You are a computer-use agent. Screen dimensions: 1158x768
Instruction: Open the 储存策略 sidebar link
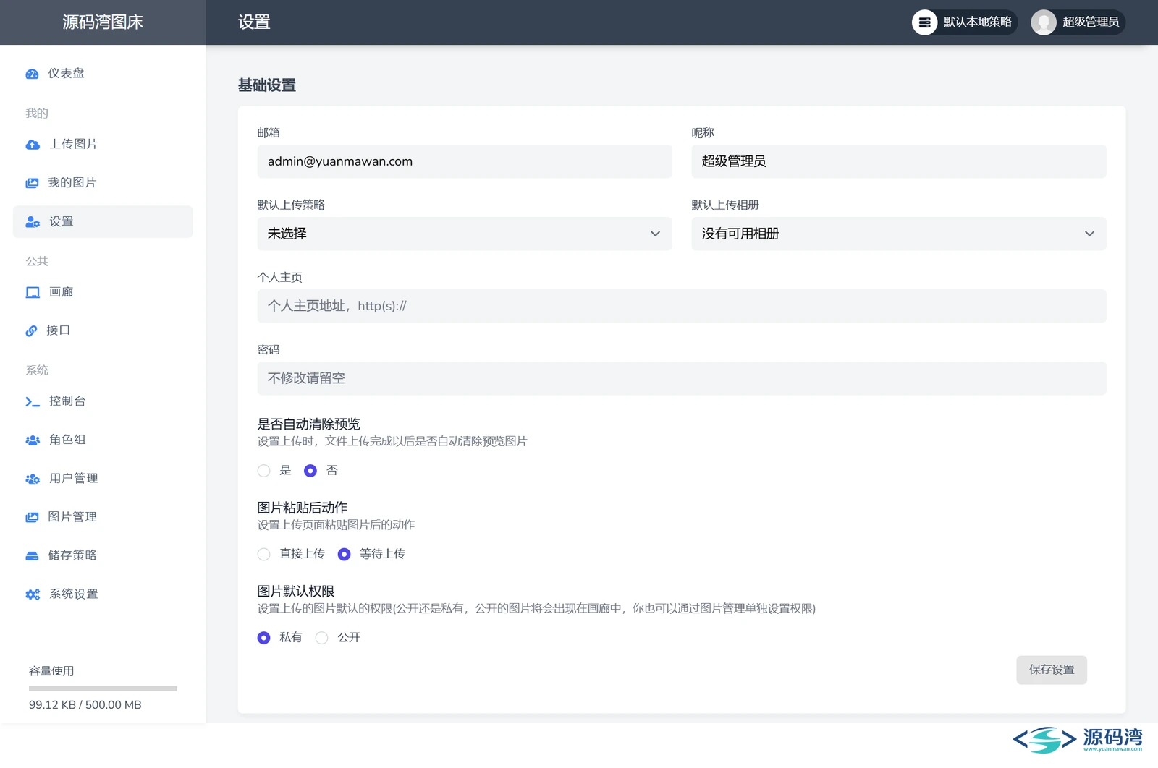coord(103,555)
